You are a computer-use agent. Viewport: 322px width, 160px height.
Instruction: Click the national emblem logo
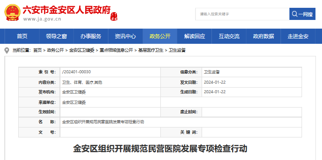[13, 13]
